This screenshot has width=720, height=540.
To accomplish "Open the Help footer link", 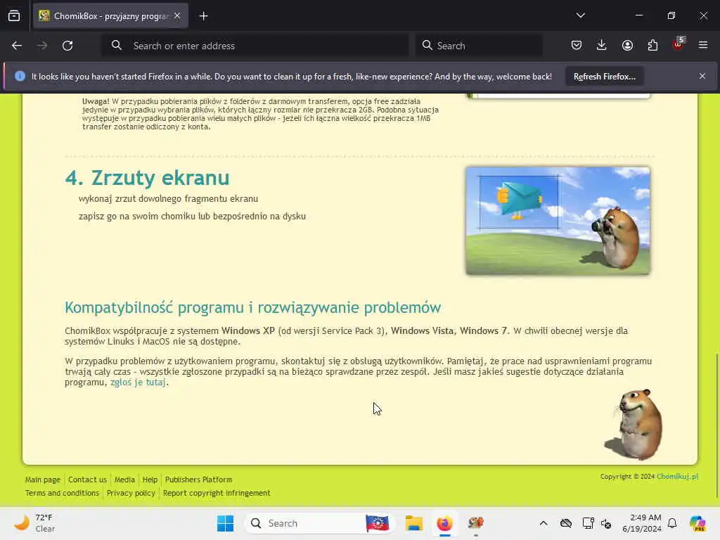I will (x=150, y=480).
